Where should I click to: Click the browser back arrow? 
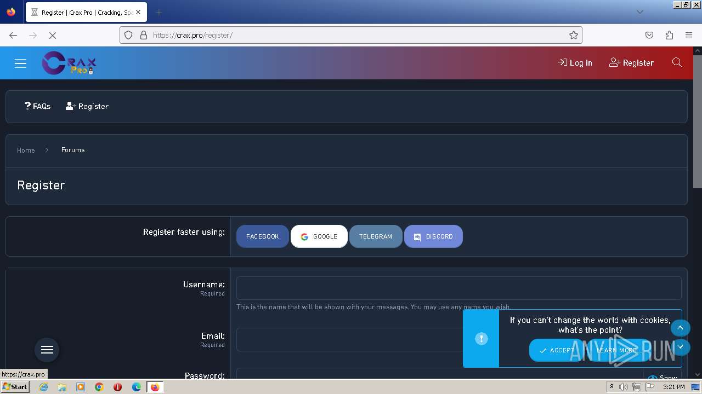(13, 35)
